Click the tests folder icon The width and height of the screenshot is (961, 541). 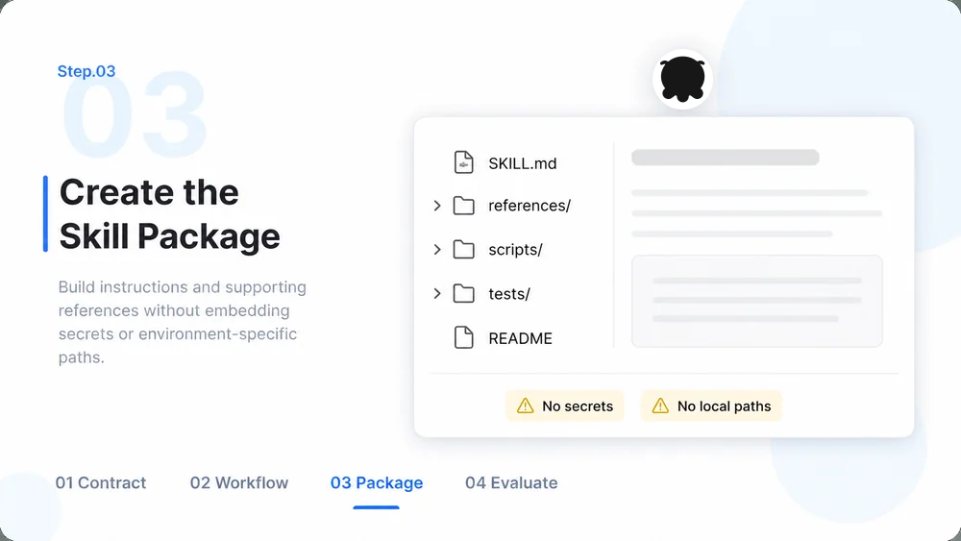(463, 293)
